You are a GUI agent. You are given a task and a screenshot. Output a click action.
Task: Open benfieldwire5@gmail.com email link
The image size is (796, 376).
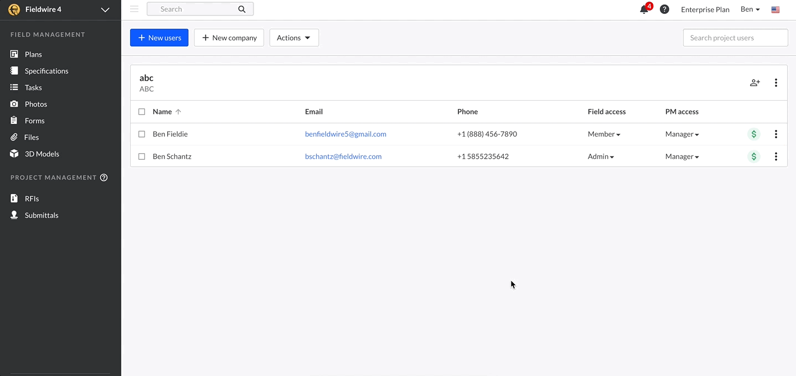tap(345, 134)
